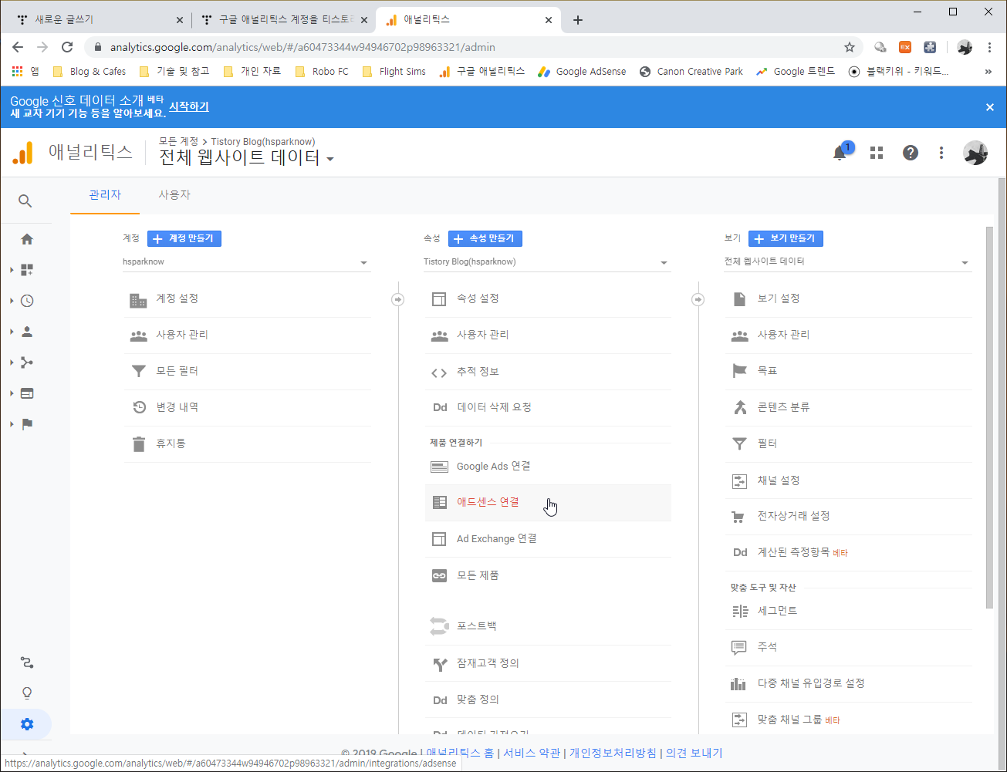Open 휴지통 trash item
This screenshot has width=1007, height=772.
click(x=247, y=444)
